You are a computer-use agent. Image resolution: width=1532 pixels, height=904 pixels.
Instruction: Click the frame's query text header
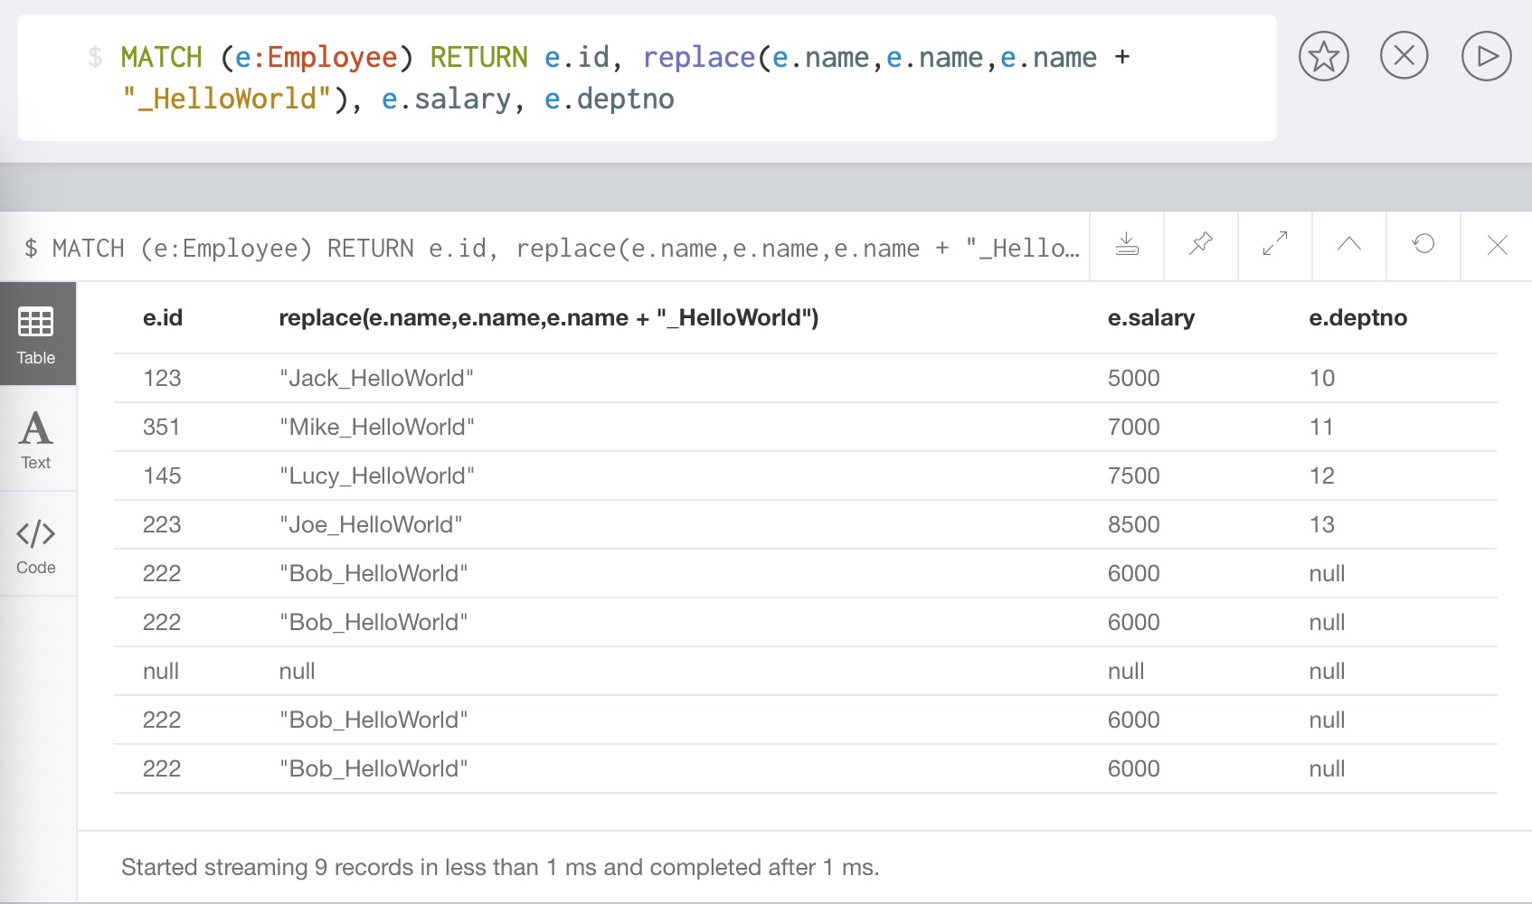(552, 248)
